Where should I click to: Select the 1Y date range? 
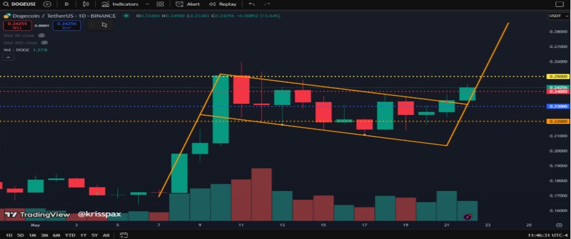click(83, 235)
